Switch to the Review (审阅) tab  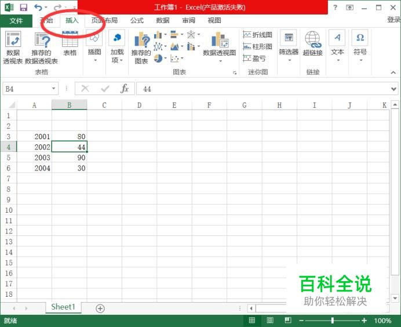pos(188,20)
